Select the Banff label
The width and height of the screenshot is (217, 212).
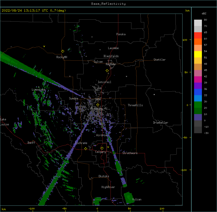tap(31, 143)
